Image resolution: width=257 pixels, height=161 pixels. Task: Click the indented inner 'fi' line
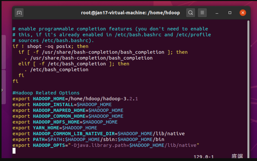click(x=21, y=75)
